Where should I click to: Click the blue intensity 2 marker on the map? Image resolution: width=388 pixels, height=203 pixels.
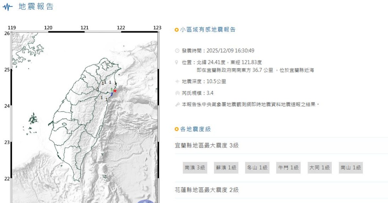tap(112, 94)
